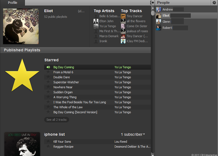Click the Elton John artist thumbnail icon
This screenshot has height=156, width=218.
(96, 21)
